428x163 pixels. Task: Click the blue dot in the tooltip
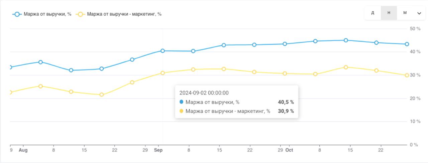pyautogui.click(x=182, y=102)
